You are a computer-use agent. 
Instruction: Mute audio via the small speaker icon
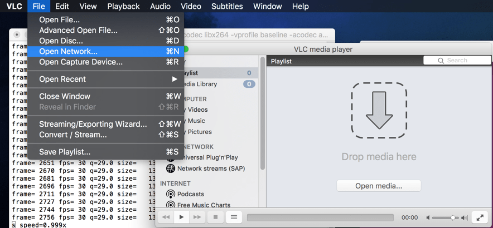point(428,217)
